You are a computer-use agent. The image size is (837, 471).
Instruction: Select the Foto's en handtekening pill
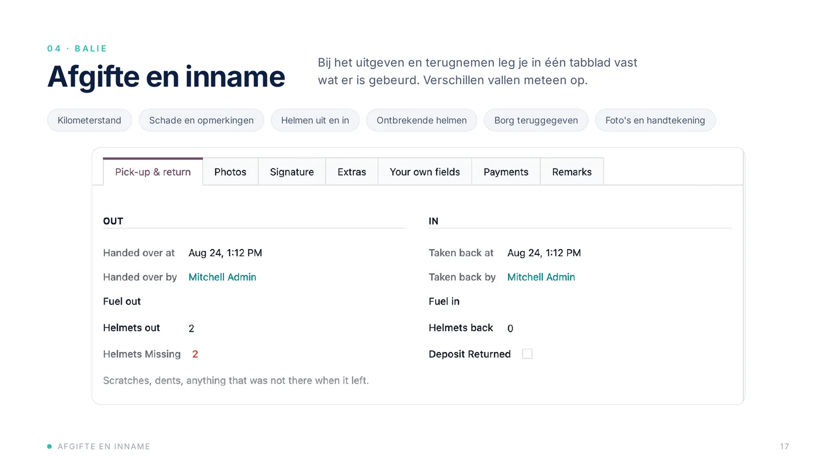(x=655, y=120)
